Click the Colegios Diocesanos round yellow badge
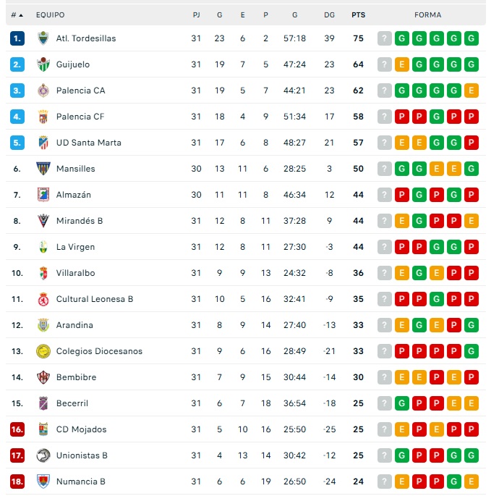 point(43,351)
